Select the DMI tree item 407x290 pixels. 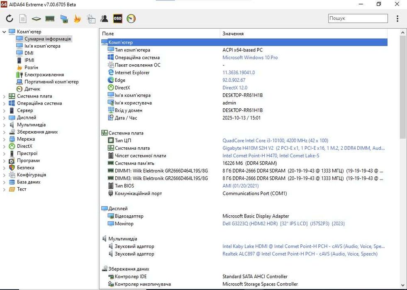coord(29,53)
